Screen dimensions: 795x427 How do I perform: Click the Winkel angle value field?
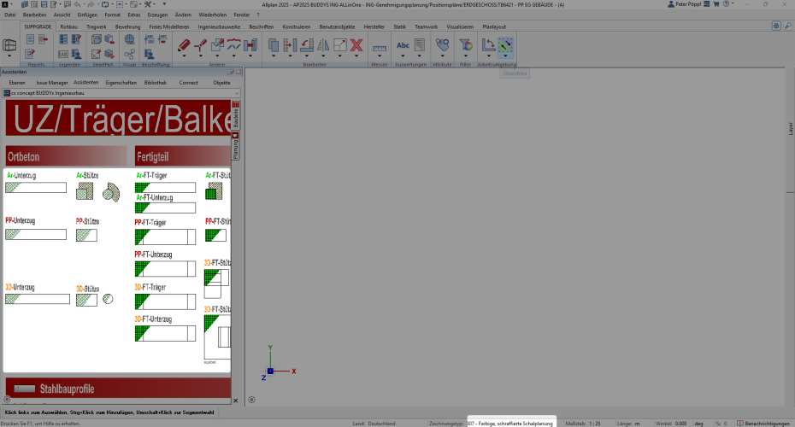[680, 423]
